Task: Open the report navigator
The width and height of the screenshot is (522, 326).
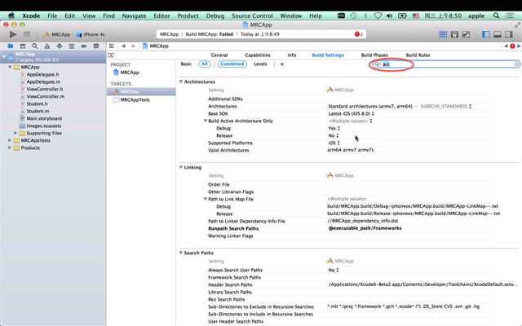Action: (x=96, y=46)
